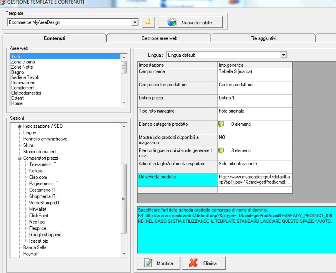Select Kelkoo comparator

pyautogui.click(x=36, y=171)
